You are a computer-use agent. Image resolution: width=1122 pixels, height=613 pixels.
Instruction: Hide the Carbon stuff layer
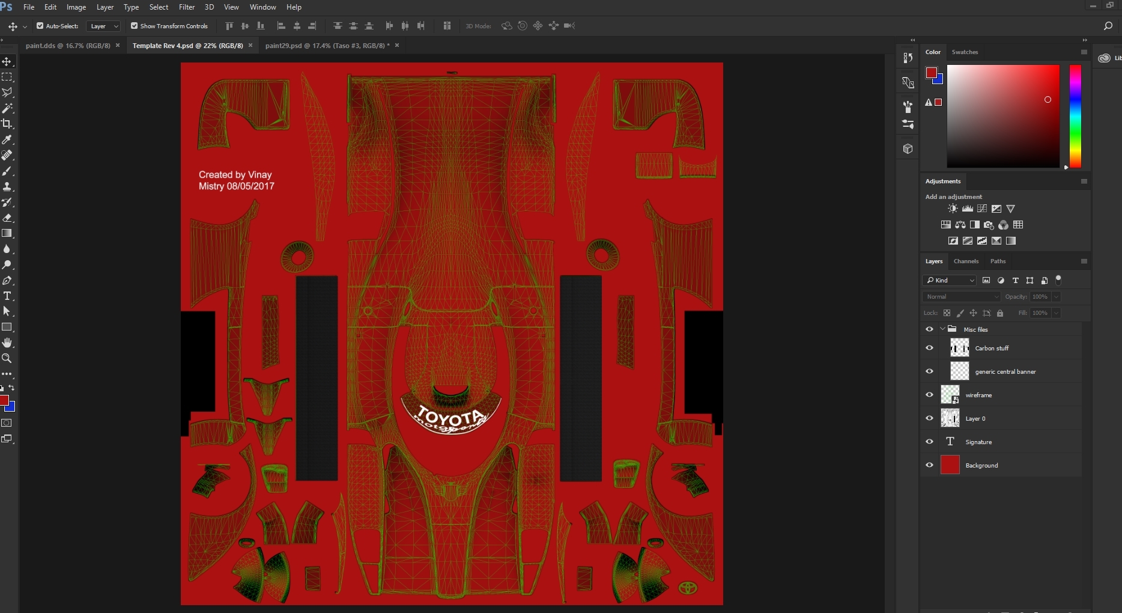click(929, 348)
